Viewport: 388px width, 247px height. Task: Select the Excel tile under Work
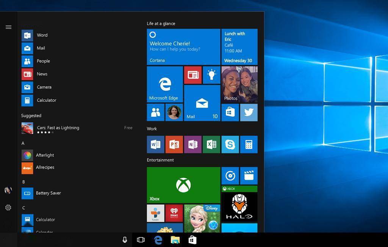[211, 144]
